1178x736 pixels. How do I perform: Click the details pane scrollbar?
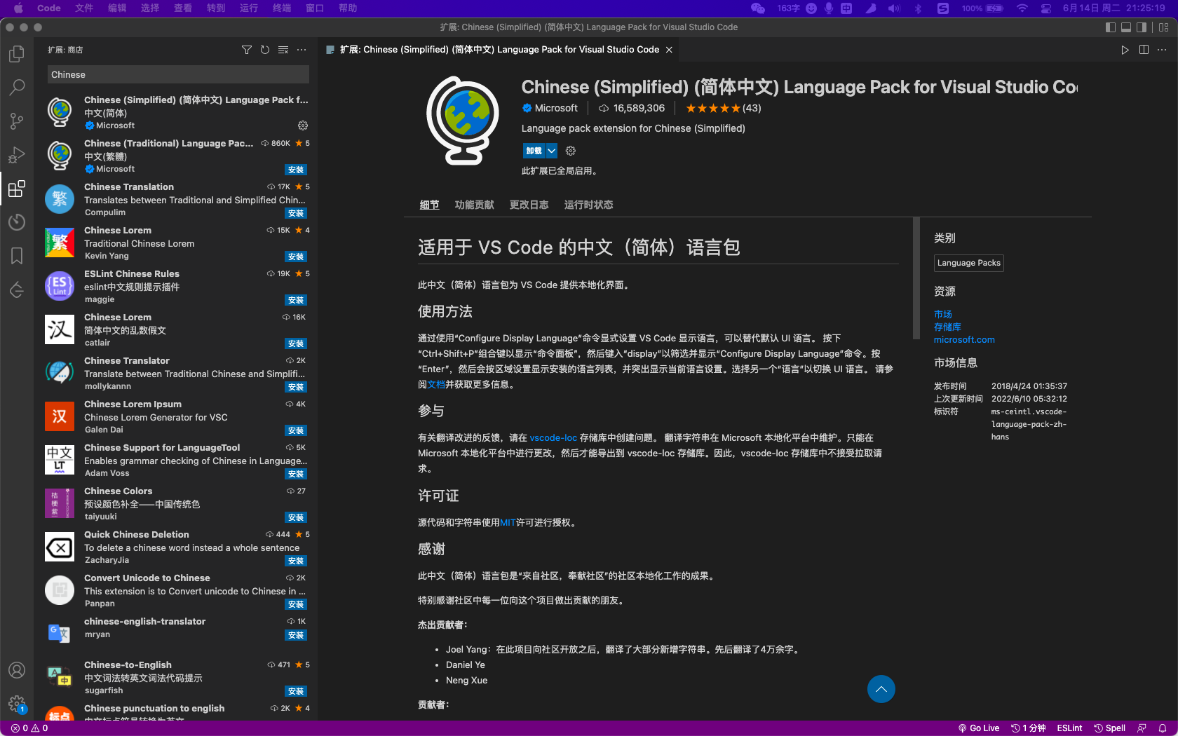916,278
